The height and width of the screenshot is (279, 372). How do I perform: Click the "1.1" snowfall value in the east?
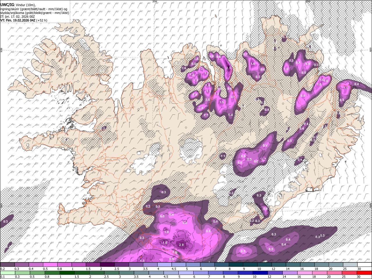[x=346, y=87]
